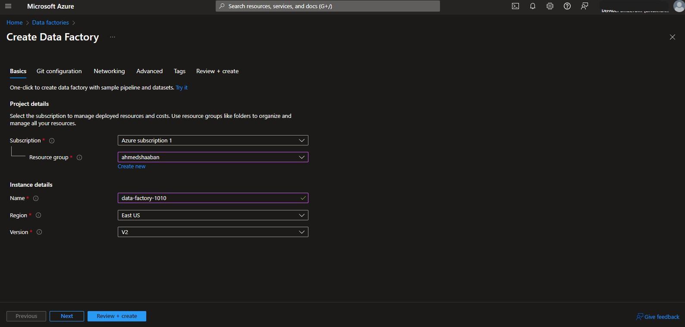Click the Create Data Factory page title
Image resolution: width=685 pixels, height=327 pixels.
(53, 37)
